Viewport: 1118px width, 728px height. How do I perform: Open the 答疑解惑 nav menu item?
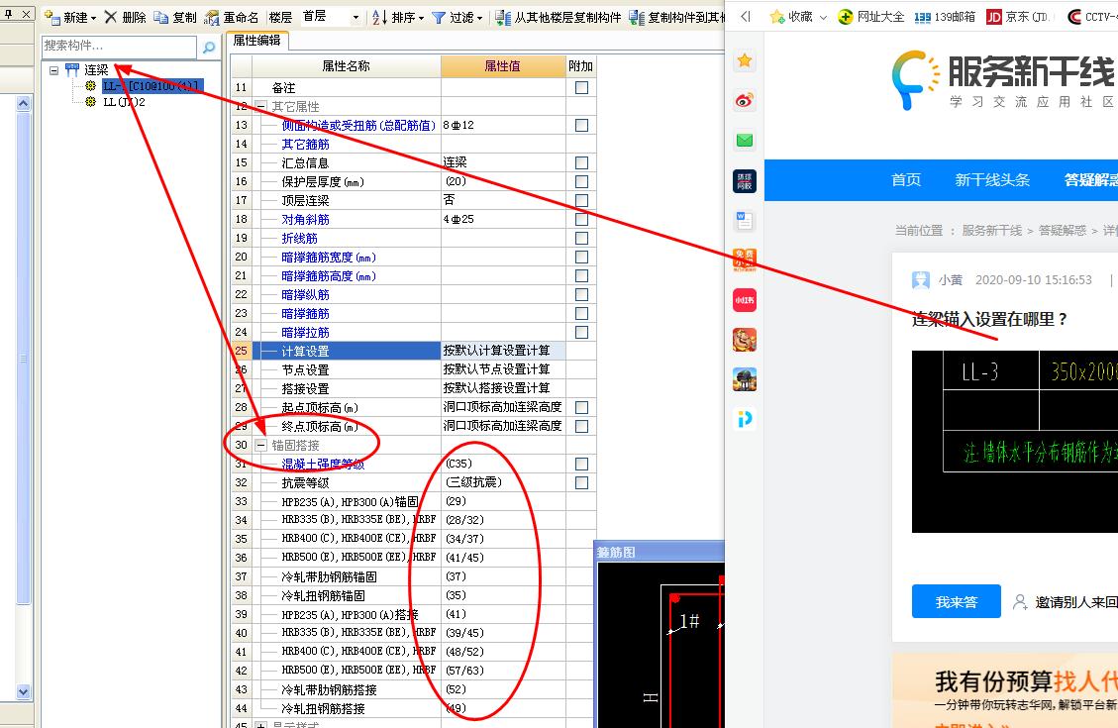1091,179
